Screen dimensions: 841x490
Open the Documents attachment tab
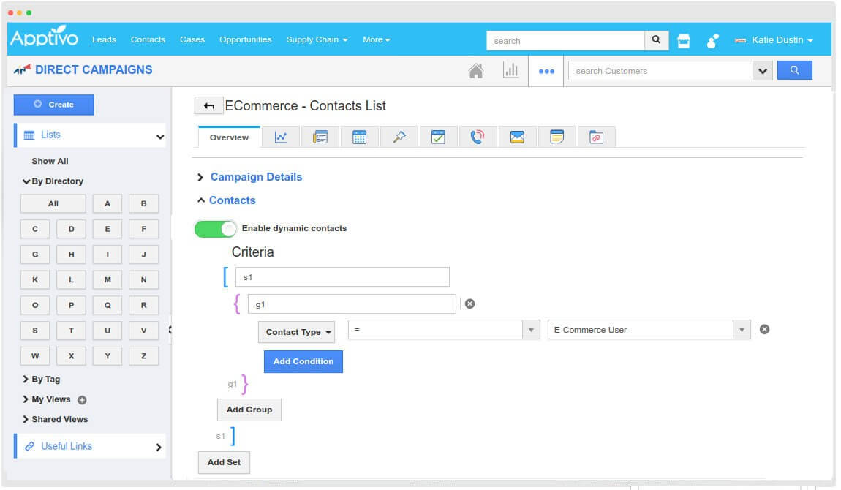(596, 136)
